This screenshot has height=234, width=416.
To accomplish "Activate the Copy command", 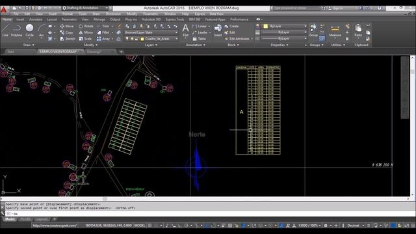I will click(66, 32).
